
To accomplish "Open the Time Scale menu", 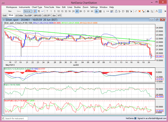I will tap(49, 7).
